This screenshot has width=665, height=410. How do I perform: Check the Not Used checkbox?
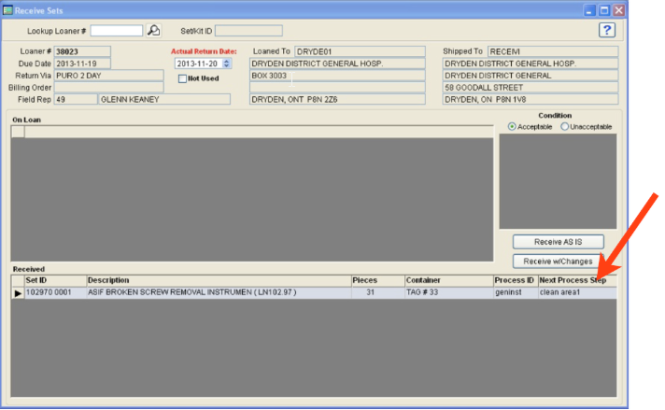click(183, 78)
